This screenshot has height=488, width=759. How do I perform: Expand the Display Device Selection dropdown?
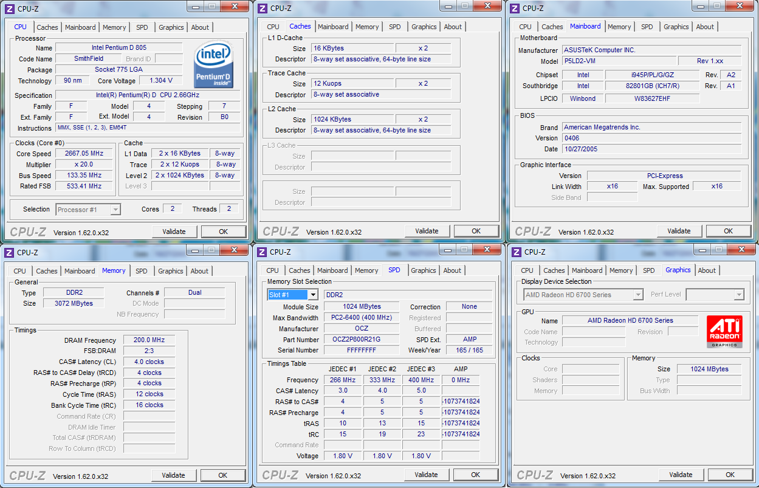[x=637, y=295]
